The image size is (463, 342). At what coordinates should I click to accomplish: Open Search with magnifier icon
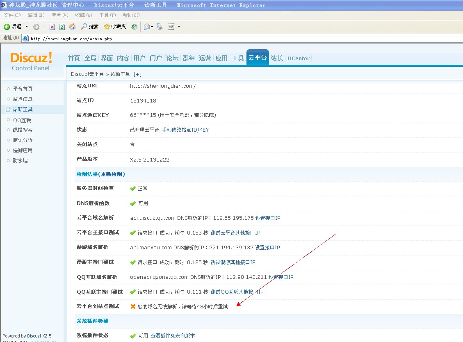click(90, 27)
